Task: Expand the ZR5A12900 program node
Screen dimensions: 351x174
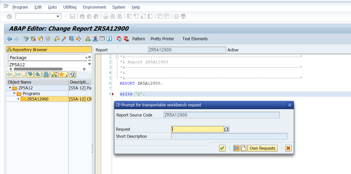Action: tap(18, 99)
